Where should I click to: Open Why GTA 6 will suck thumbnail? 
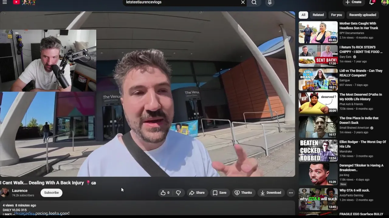point(318,199)
